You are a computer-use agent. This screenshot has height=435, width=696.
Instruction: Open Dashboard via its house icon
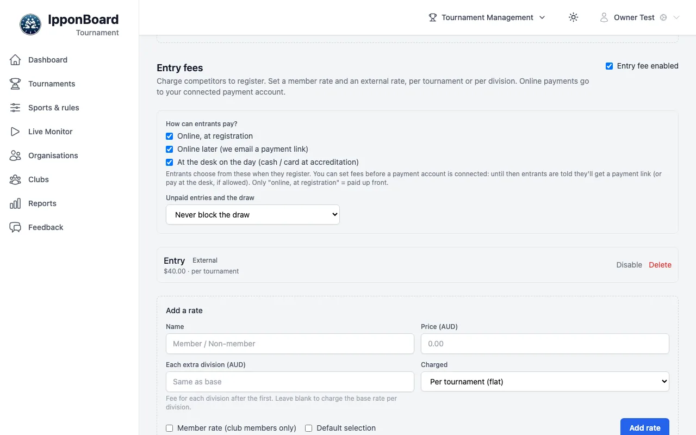tap(15, 60)
